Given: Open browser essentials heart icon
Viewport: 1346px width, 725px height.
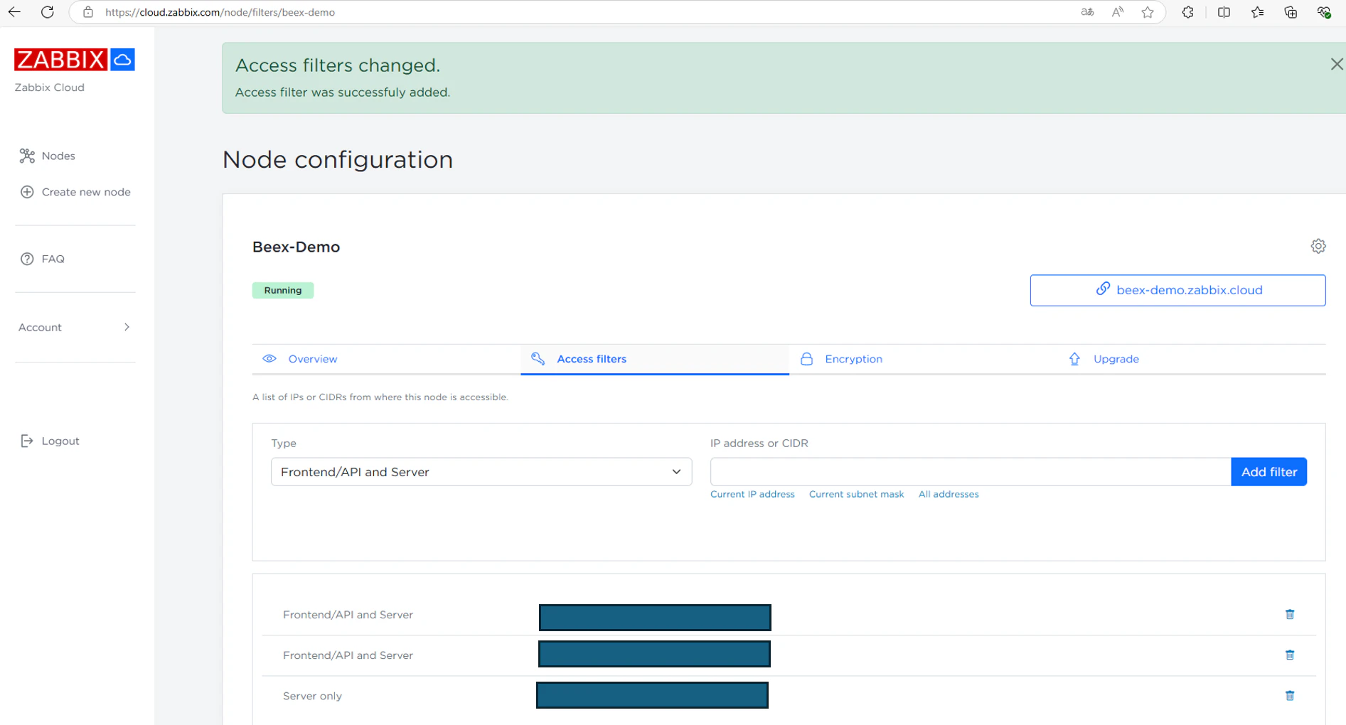Looking at the screenshot, I should pyautogui.click(x=1323, y=12).
